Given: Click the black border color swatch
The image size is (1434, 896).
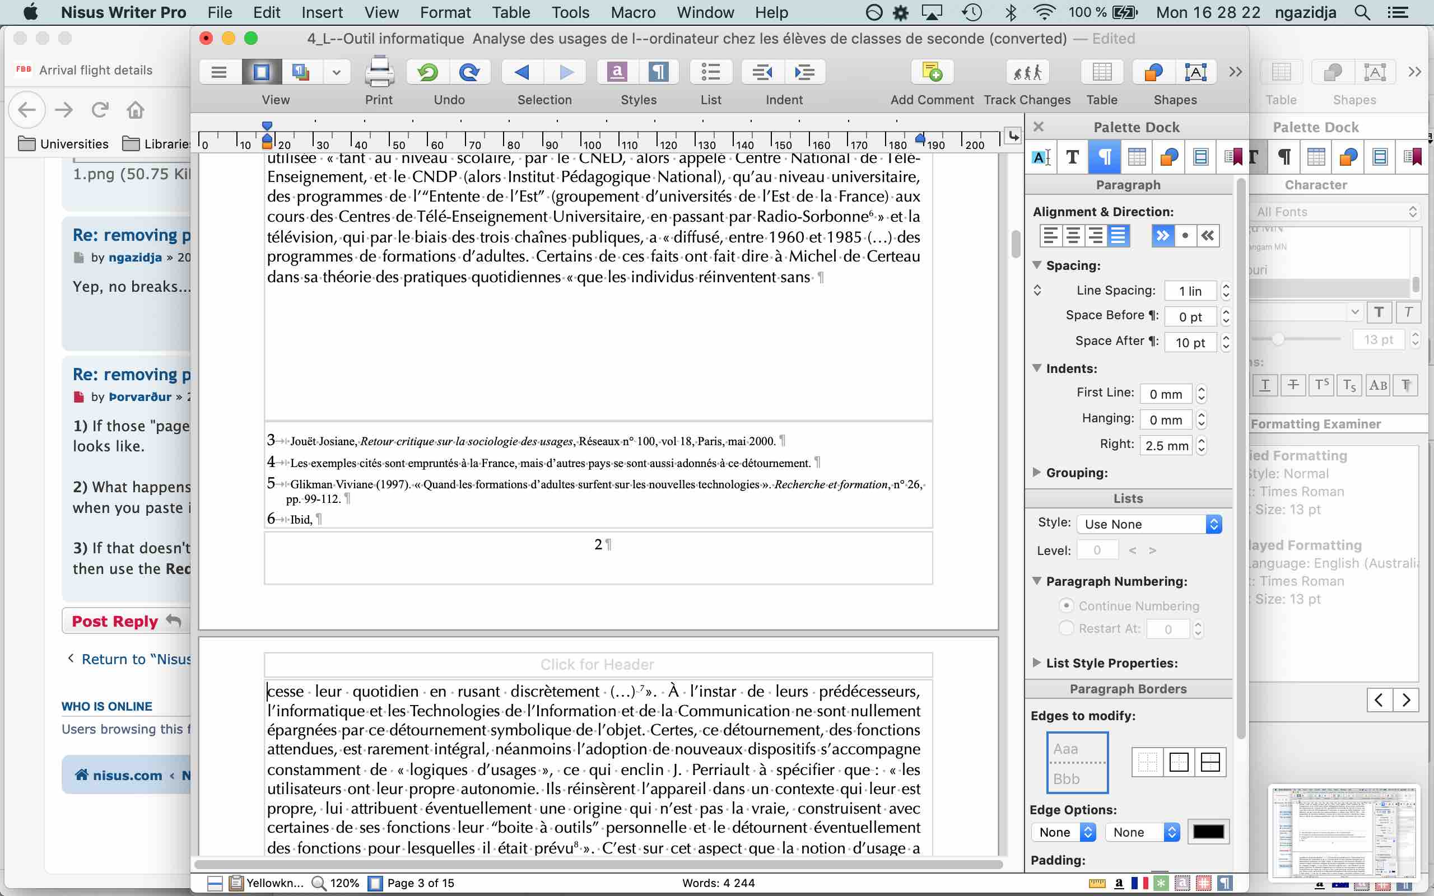Looking at the screenshot, I should click(x=1208, y=832).
